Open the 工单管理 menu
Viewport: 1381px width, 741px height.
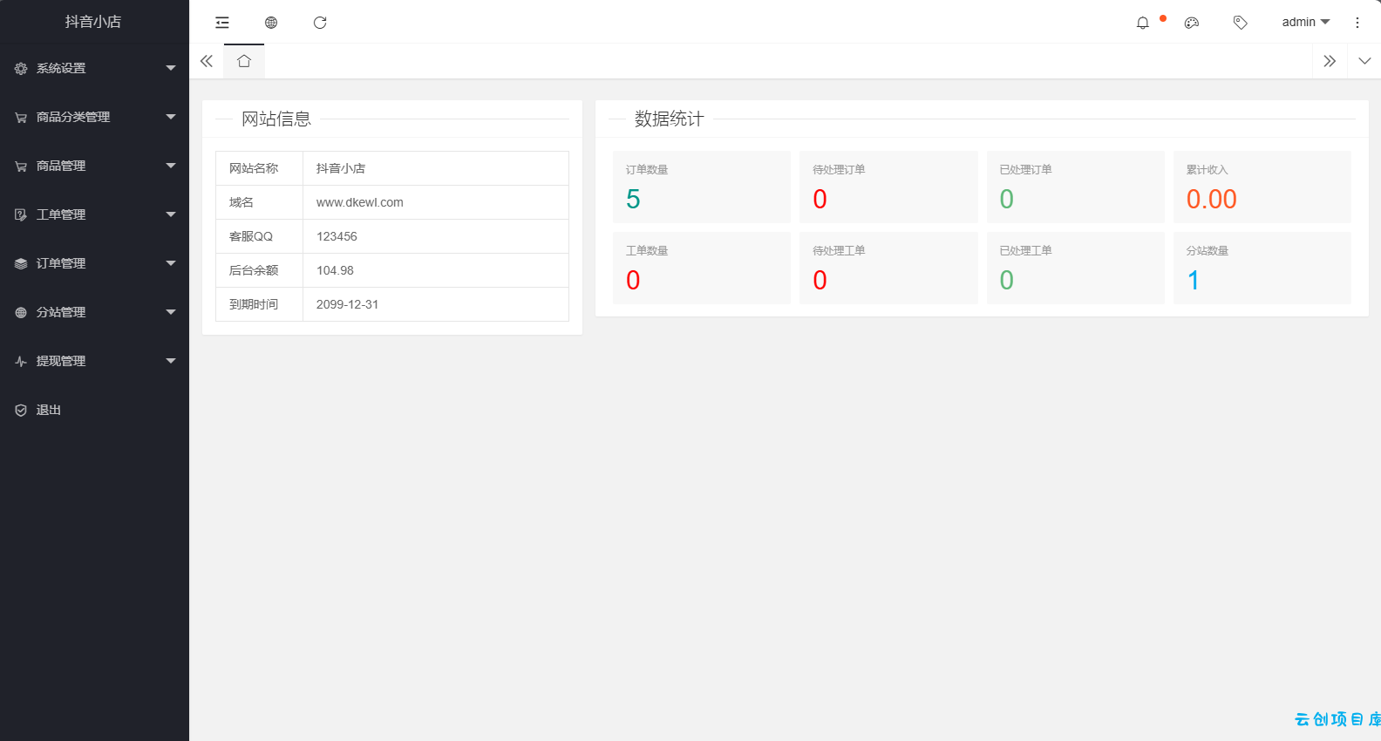pos(94,214)
